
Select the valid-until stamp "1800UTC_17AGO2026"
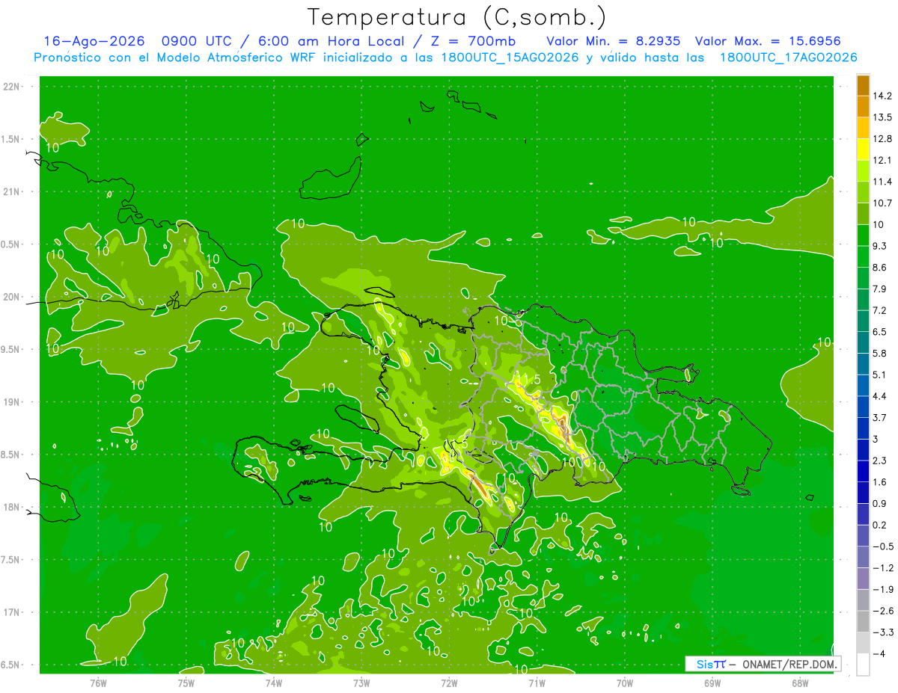click(788, 58)
